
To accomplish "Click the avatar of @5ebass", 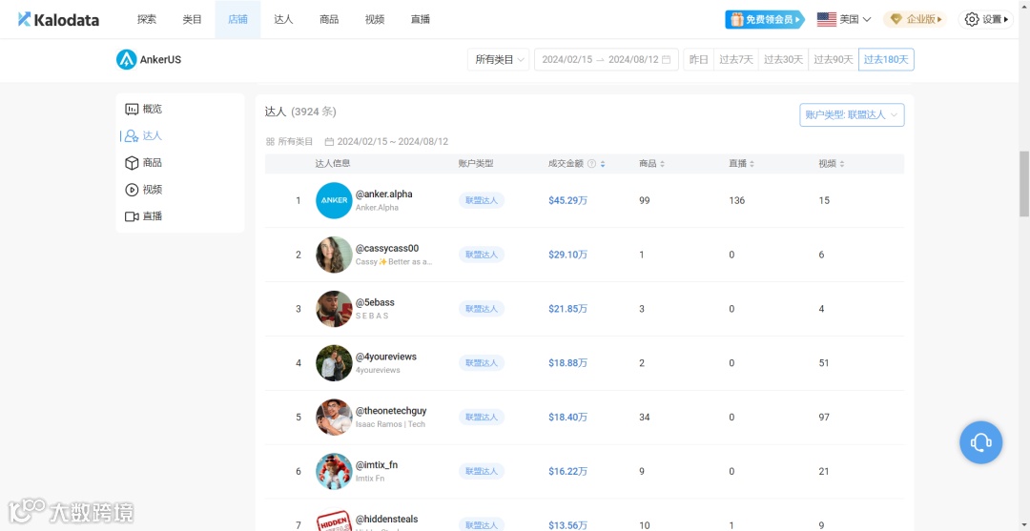I will [335, 309].
